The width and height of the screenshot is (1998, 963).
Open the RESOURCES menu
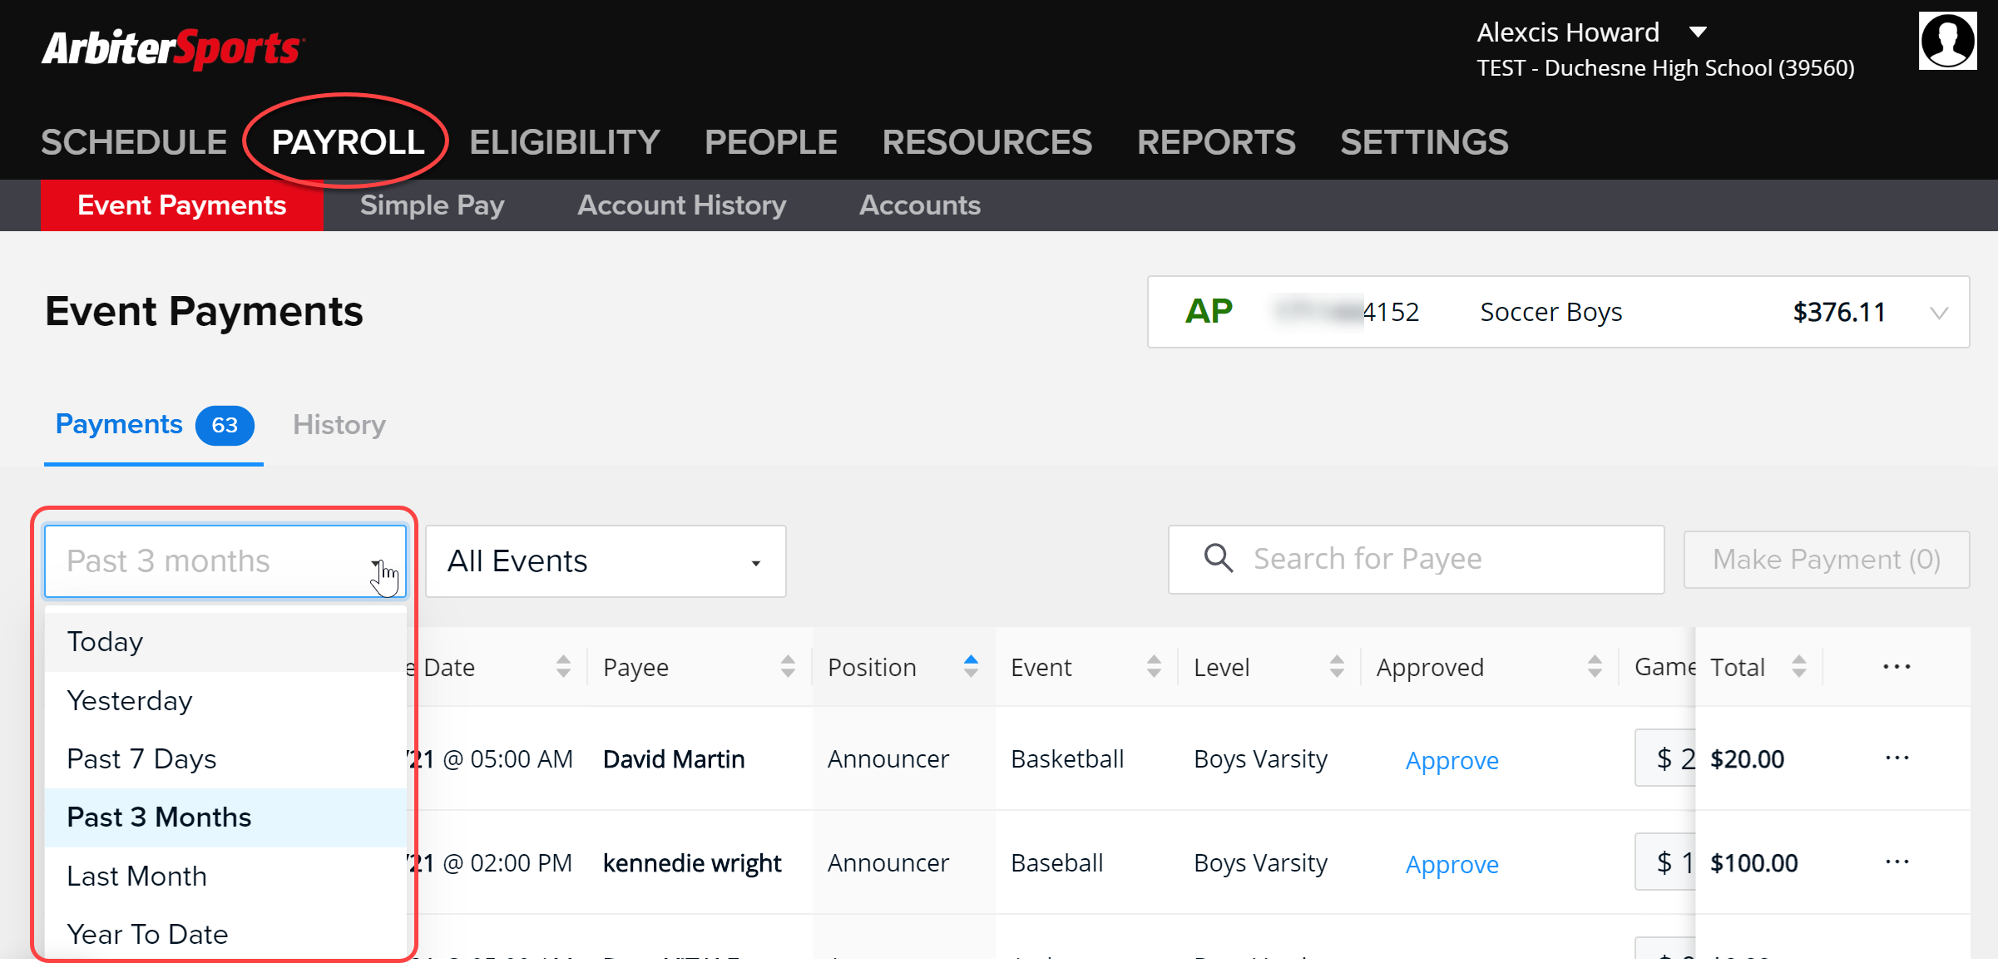point(987,142)
